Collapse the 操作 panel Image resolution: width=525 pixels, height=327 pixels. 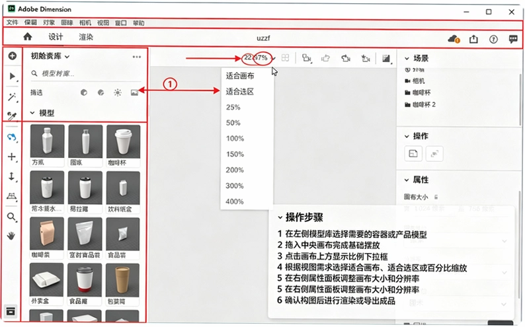coord(407,136)
